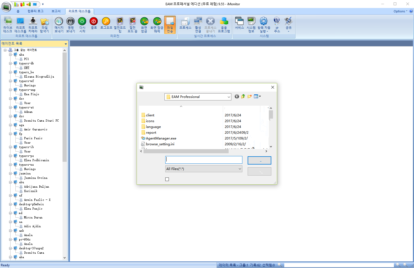Go up one folder level in dialog
Image resolution: width=414 pixels, height=268 pixels.
point(243,97)
